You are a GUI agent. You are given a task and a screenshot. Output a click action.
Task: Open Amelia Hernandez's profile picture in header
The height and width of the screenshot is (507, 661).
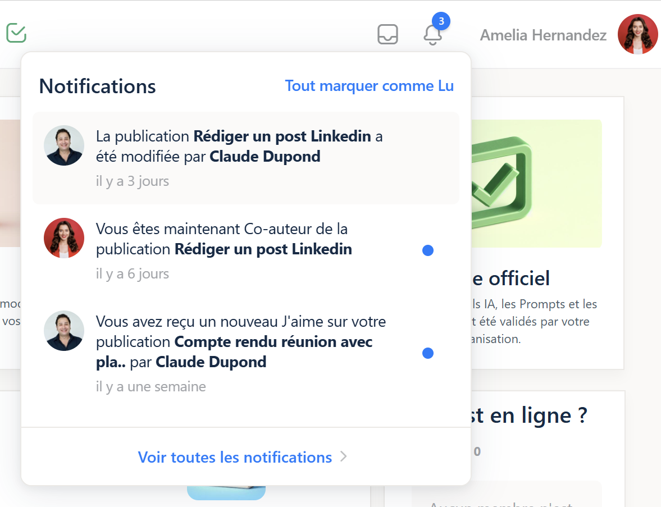pyautogui.click(x=637, y=34)
